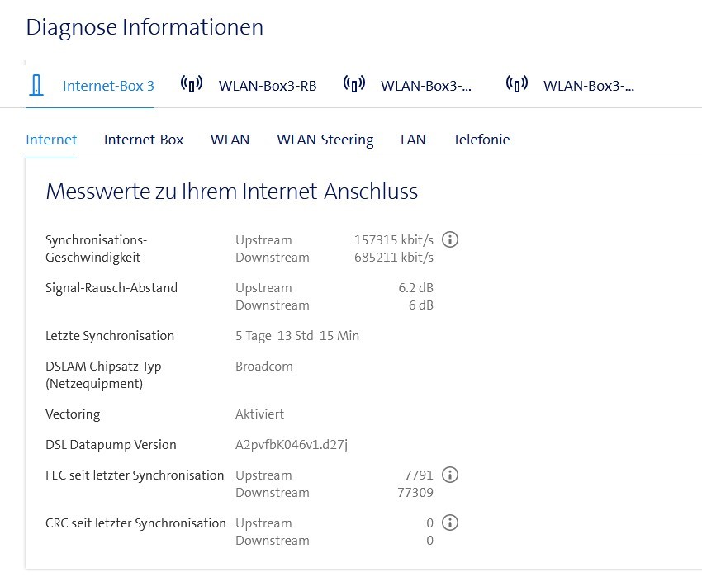Screen dimensions: 702x577
Task: Open the WLAN tab
Action: click(x=230, y=140)
